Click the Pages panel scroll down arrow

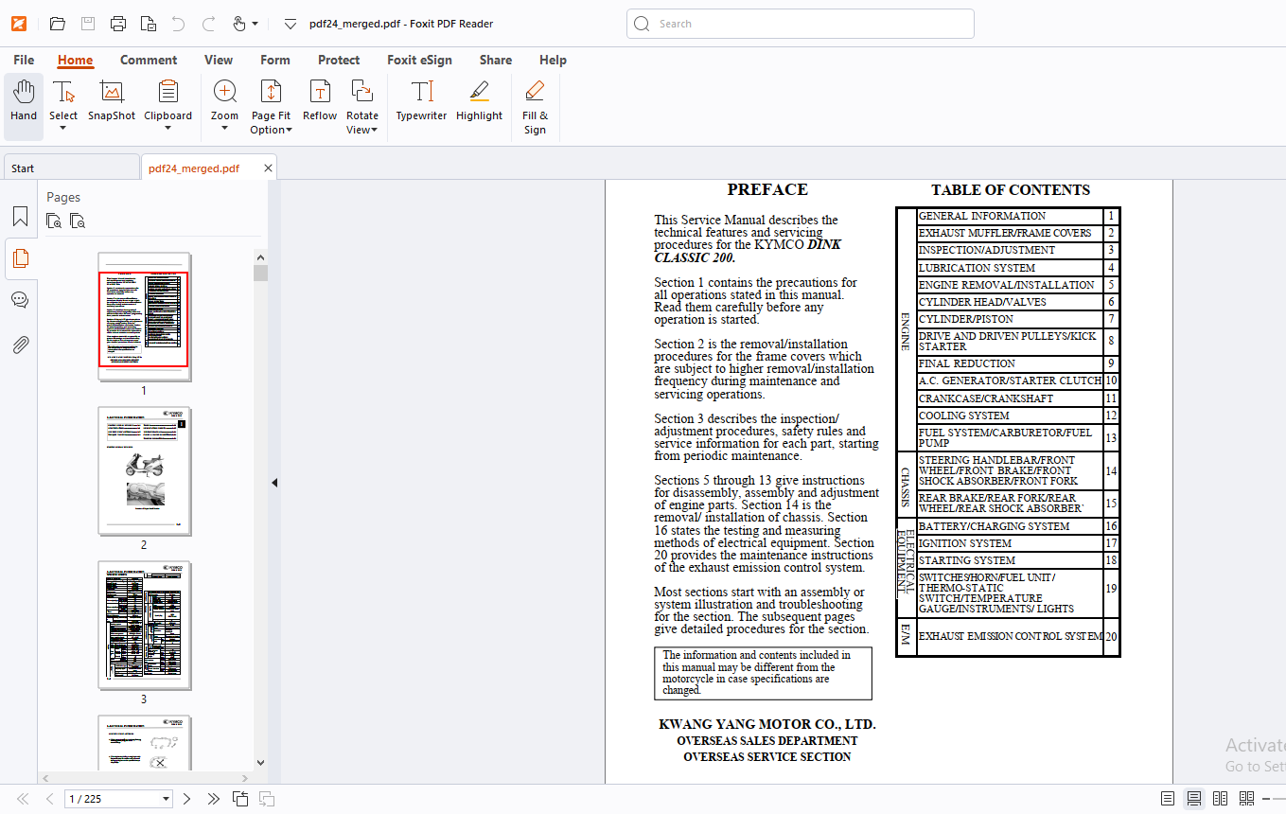(x=260, y=763)
